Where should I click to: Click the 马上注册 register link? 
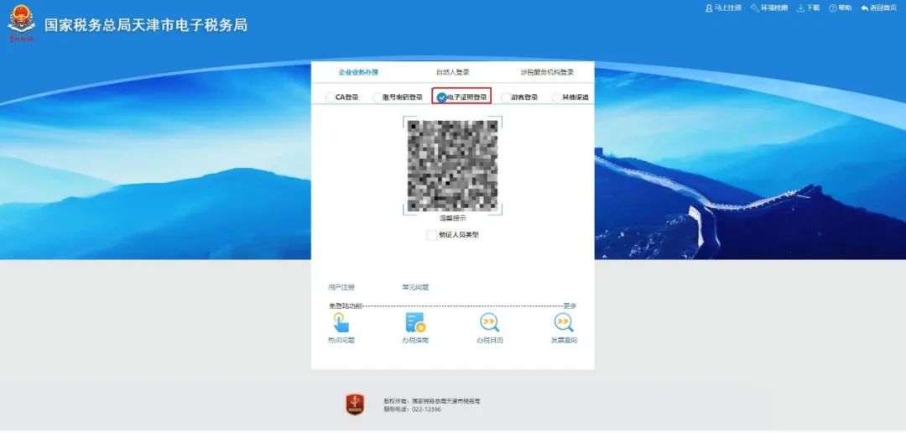click(x=723, y=8)
